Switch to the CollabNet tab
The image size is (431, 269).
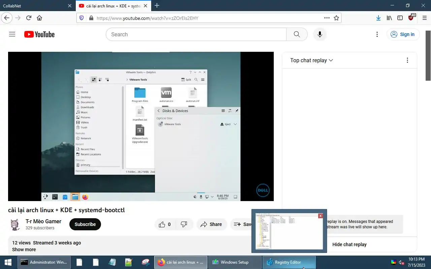tap(37, 6)
